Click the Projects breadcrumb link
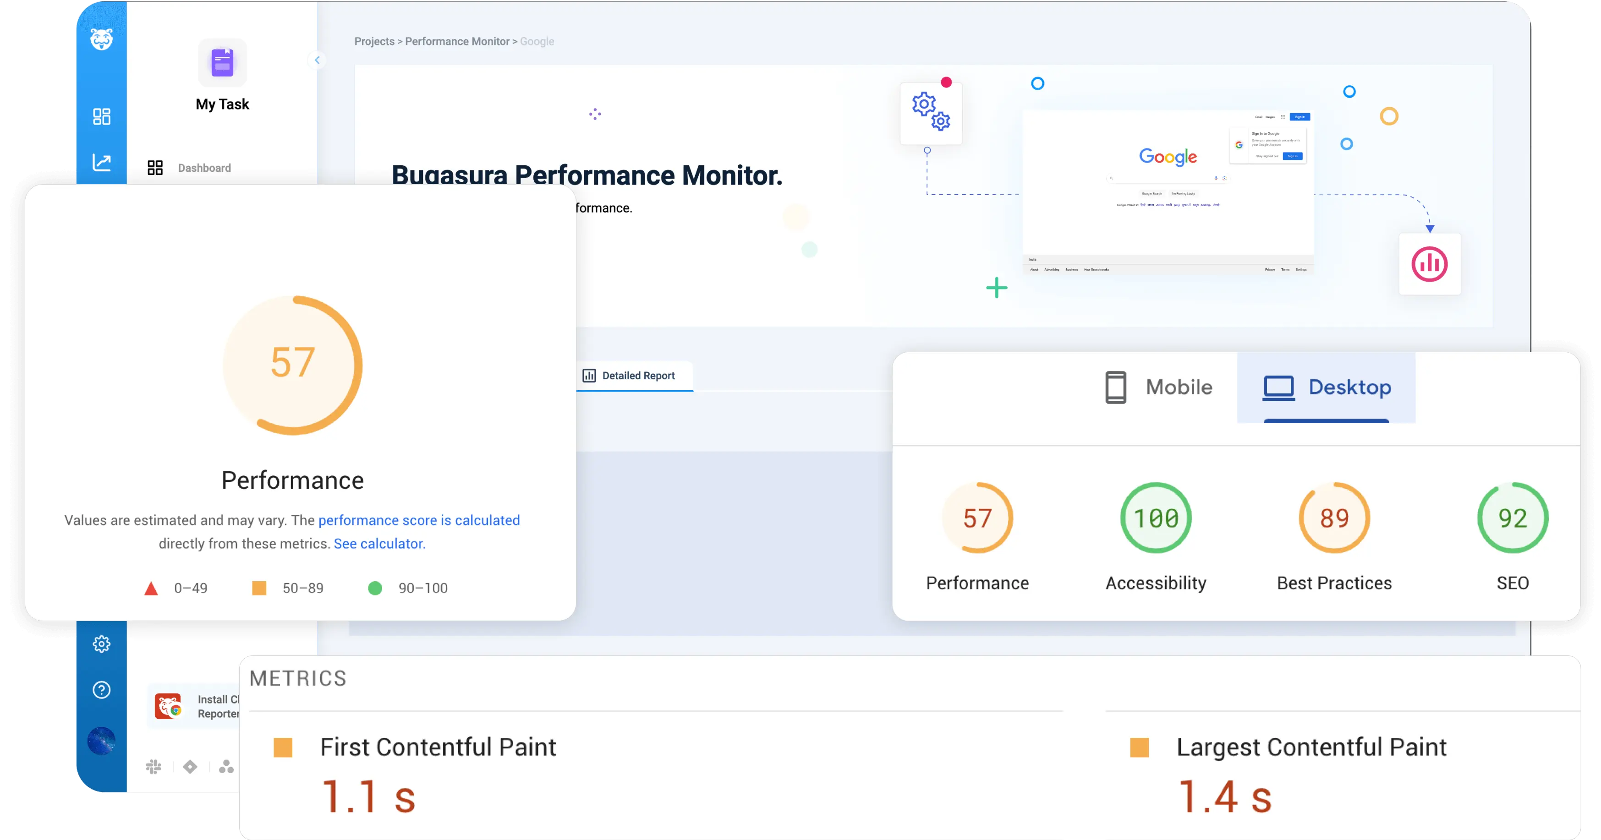Viewport: 1601px width, 840px height. [374, 41]
